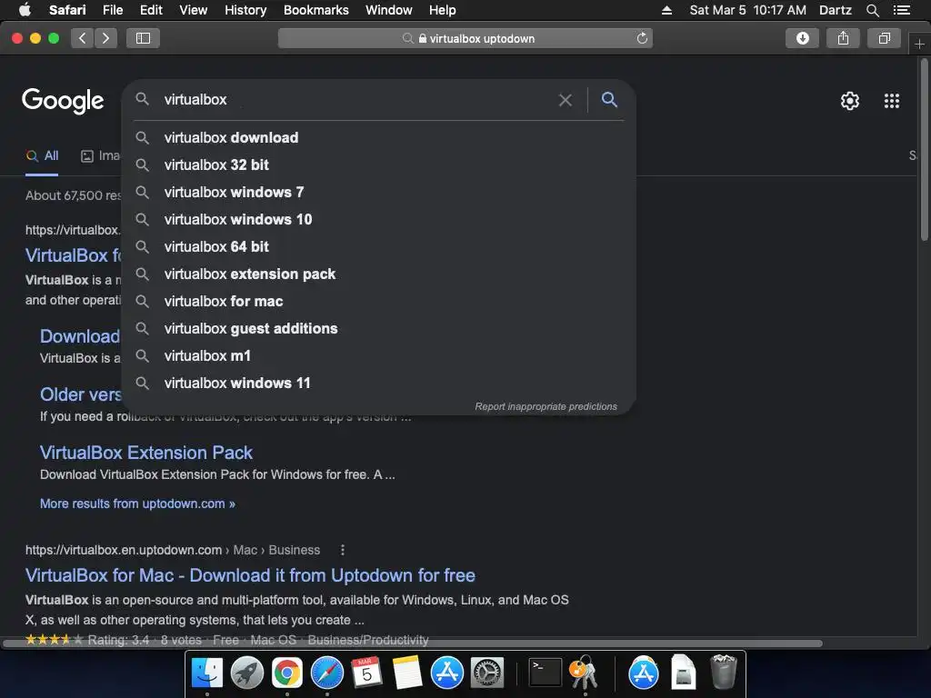The height and width of the screenshot is (698, 931).
Task: Submit search with blue magnifier button
Action: pos(609,100)
